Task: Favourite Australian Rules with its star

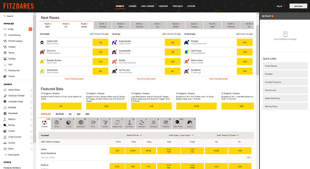Action: 31,102
